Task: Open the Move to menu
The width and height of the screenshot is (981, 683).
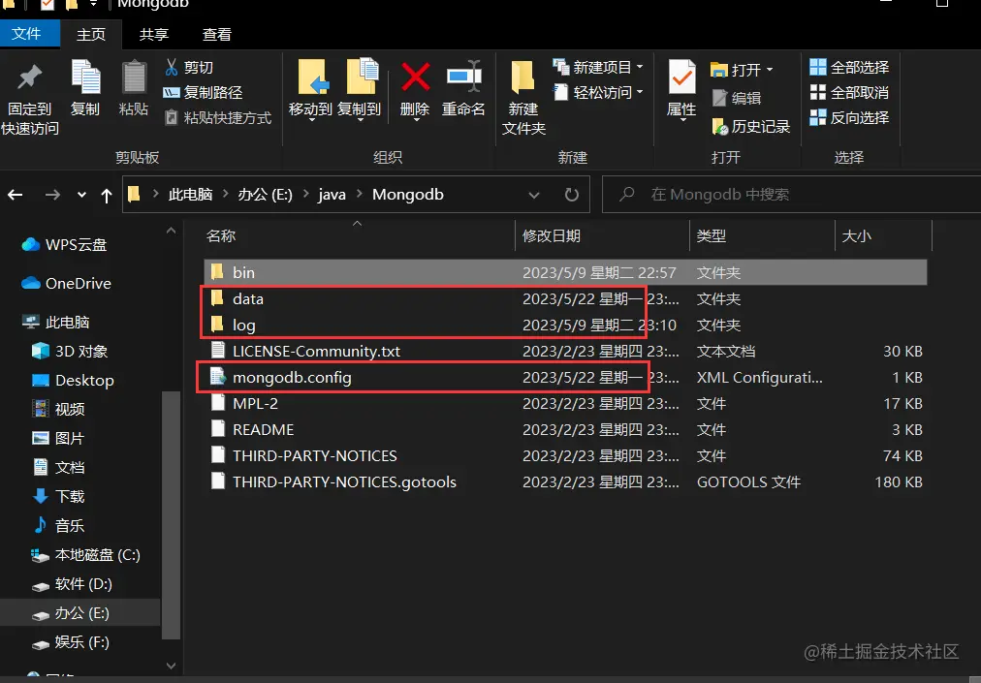Action: tap(310, 89)
